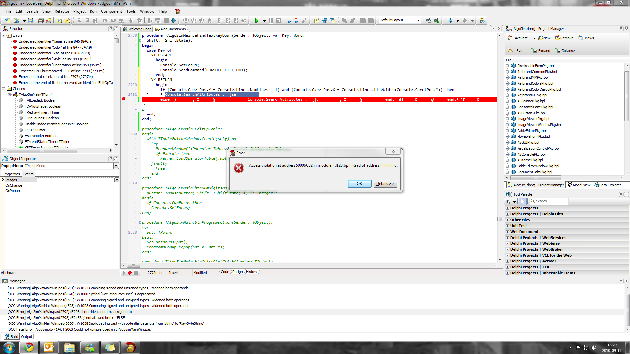Screen dimensions: 630x354
Task: Click the Open Project toolbar icon
Action: click(x=49, y=21)
